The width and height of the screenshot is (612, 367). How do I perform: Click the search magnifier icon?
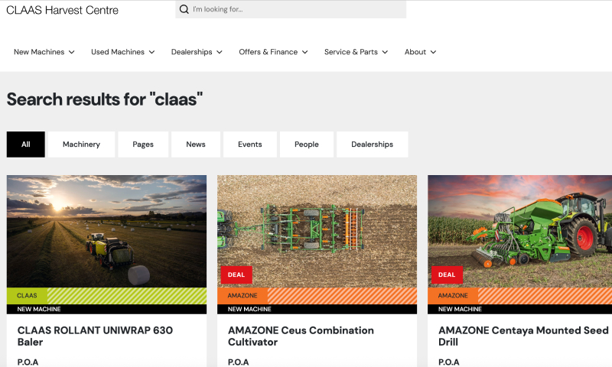(x=184, y=10)
